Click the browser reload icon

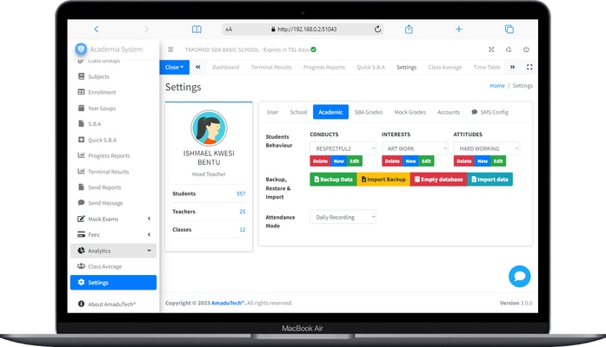pos(377,29)
